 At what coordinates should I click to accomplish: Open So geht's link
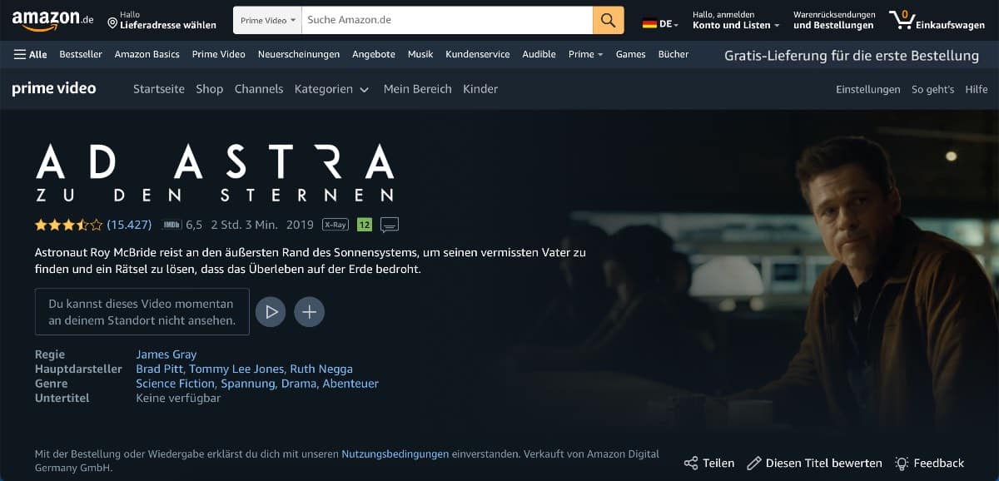933,89
